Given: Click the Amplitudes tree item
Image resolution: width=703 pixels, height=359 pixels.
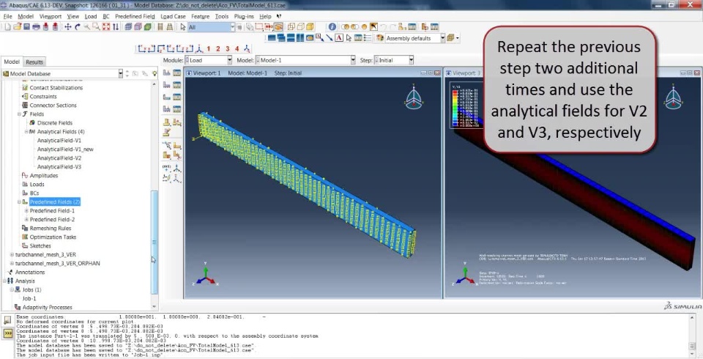Looking at the screenshot, I should (x=43, y=175).
